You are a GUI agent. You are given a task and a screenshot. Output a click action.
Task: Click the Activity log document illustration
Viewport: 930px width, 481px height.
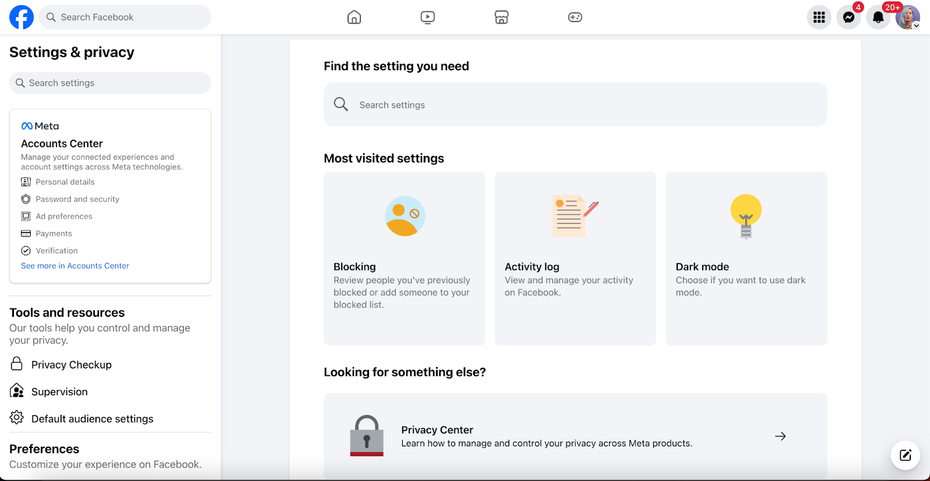[x=574, y=216]
